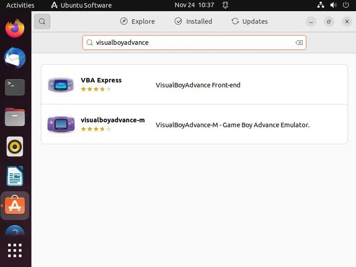Open LibreOffice Writer from the dock
Image resolution: width=356 pixels, height=267 pixels.
[x=15, y=176]
